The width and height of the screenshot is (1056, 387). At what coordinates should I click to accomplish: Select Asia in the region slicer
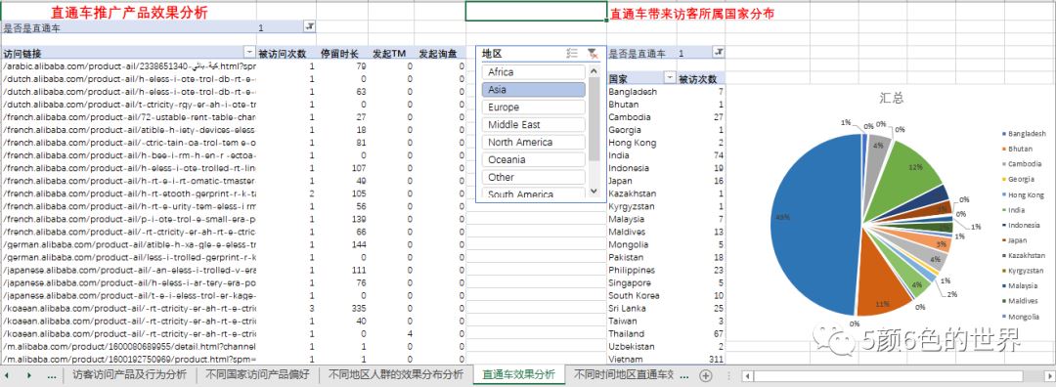tap(534, 90)
